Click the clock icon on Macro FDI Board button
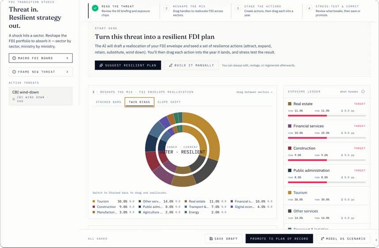This screenshot has height=248, width=379. click(14, 58)
